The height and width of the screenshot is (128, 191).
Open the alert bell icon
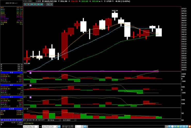click(189, 126)
